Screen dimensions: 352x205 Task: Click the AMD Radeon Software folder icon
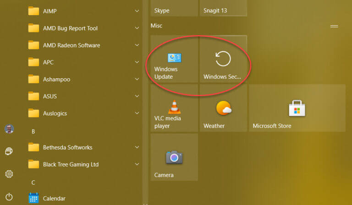(x=33, y=45)
